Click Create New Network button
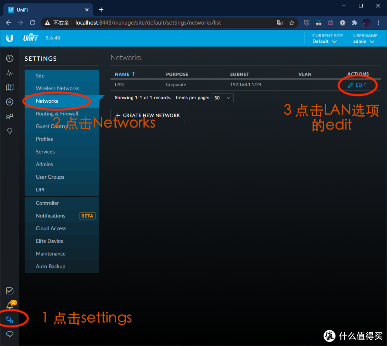This screenshot has width=387, height=346. tap(147, 115)
